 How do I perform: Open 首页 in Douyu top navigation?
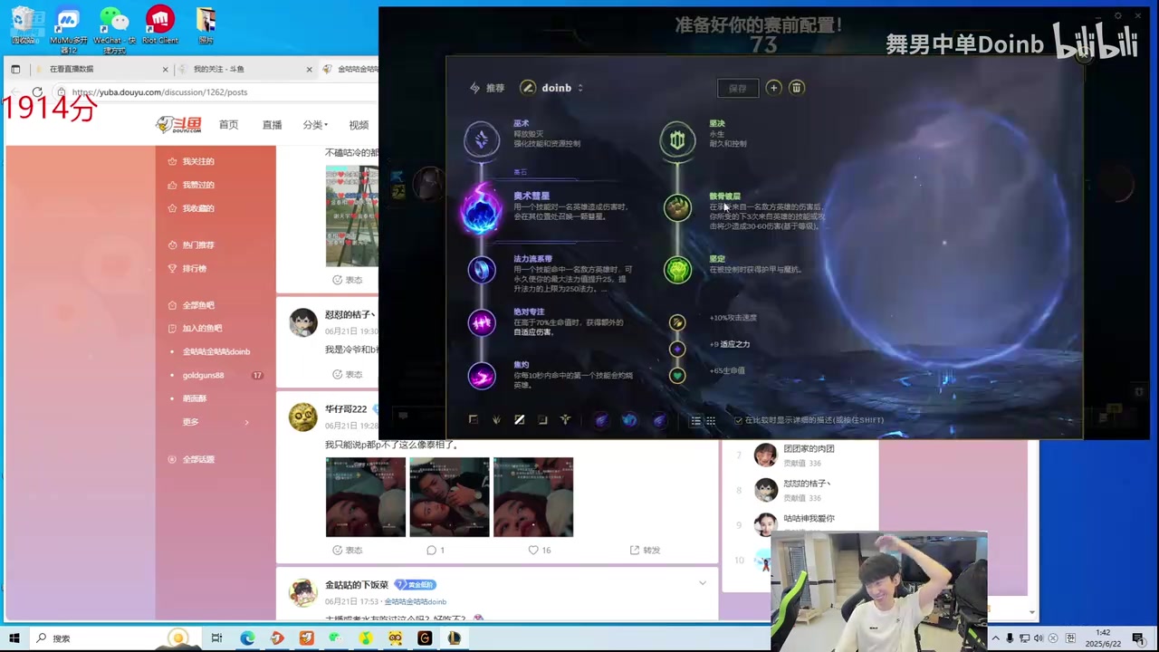coord(228,125)
